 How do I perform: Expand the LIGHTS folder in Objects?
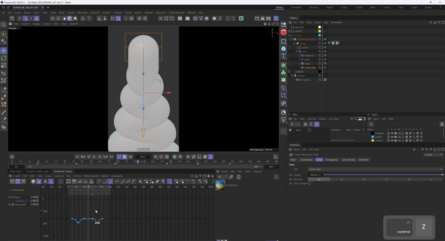click(x=289, y=31)
